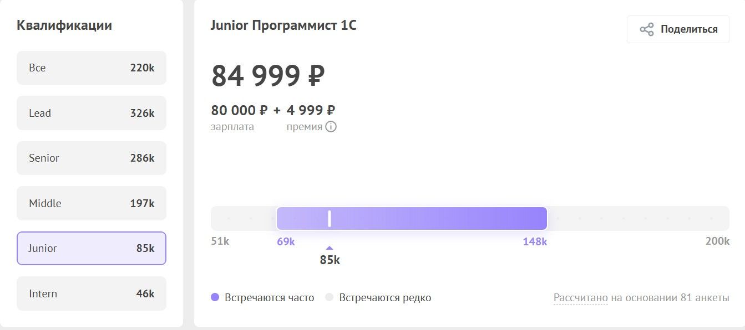745x330 pixels.
Task: Click the Junior Программист 1С heading
Action: (x=283, y=25)
